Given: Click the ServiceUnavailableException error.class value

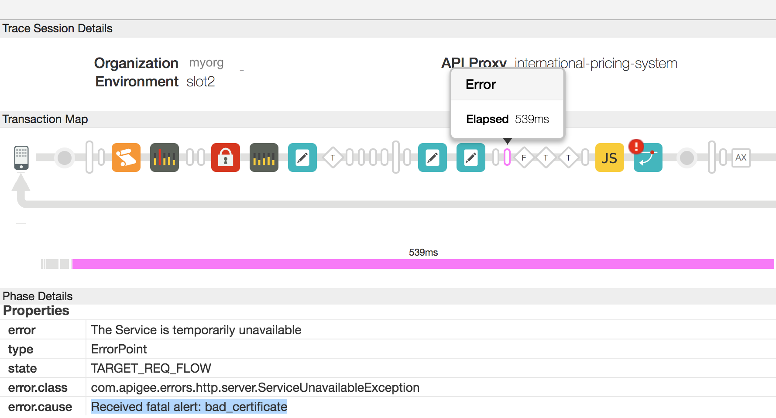Looking at the screenshot, I should tap(255, 387).
